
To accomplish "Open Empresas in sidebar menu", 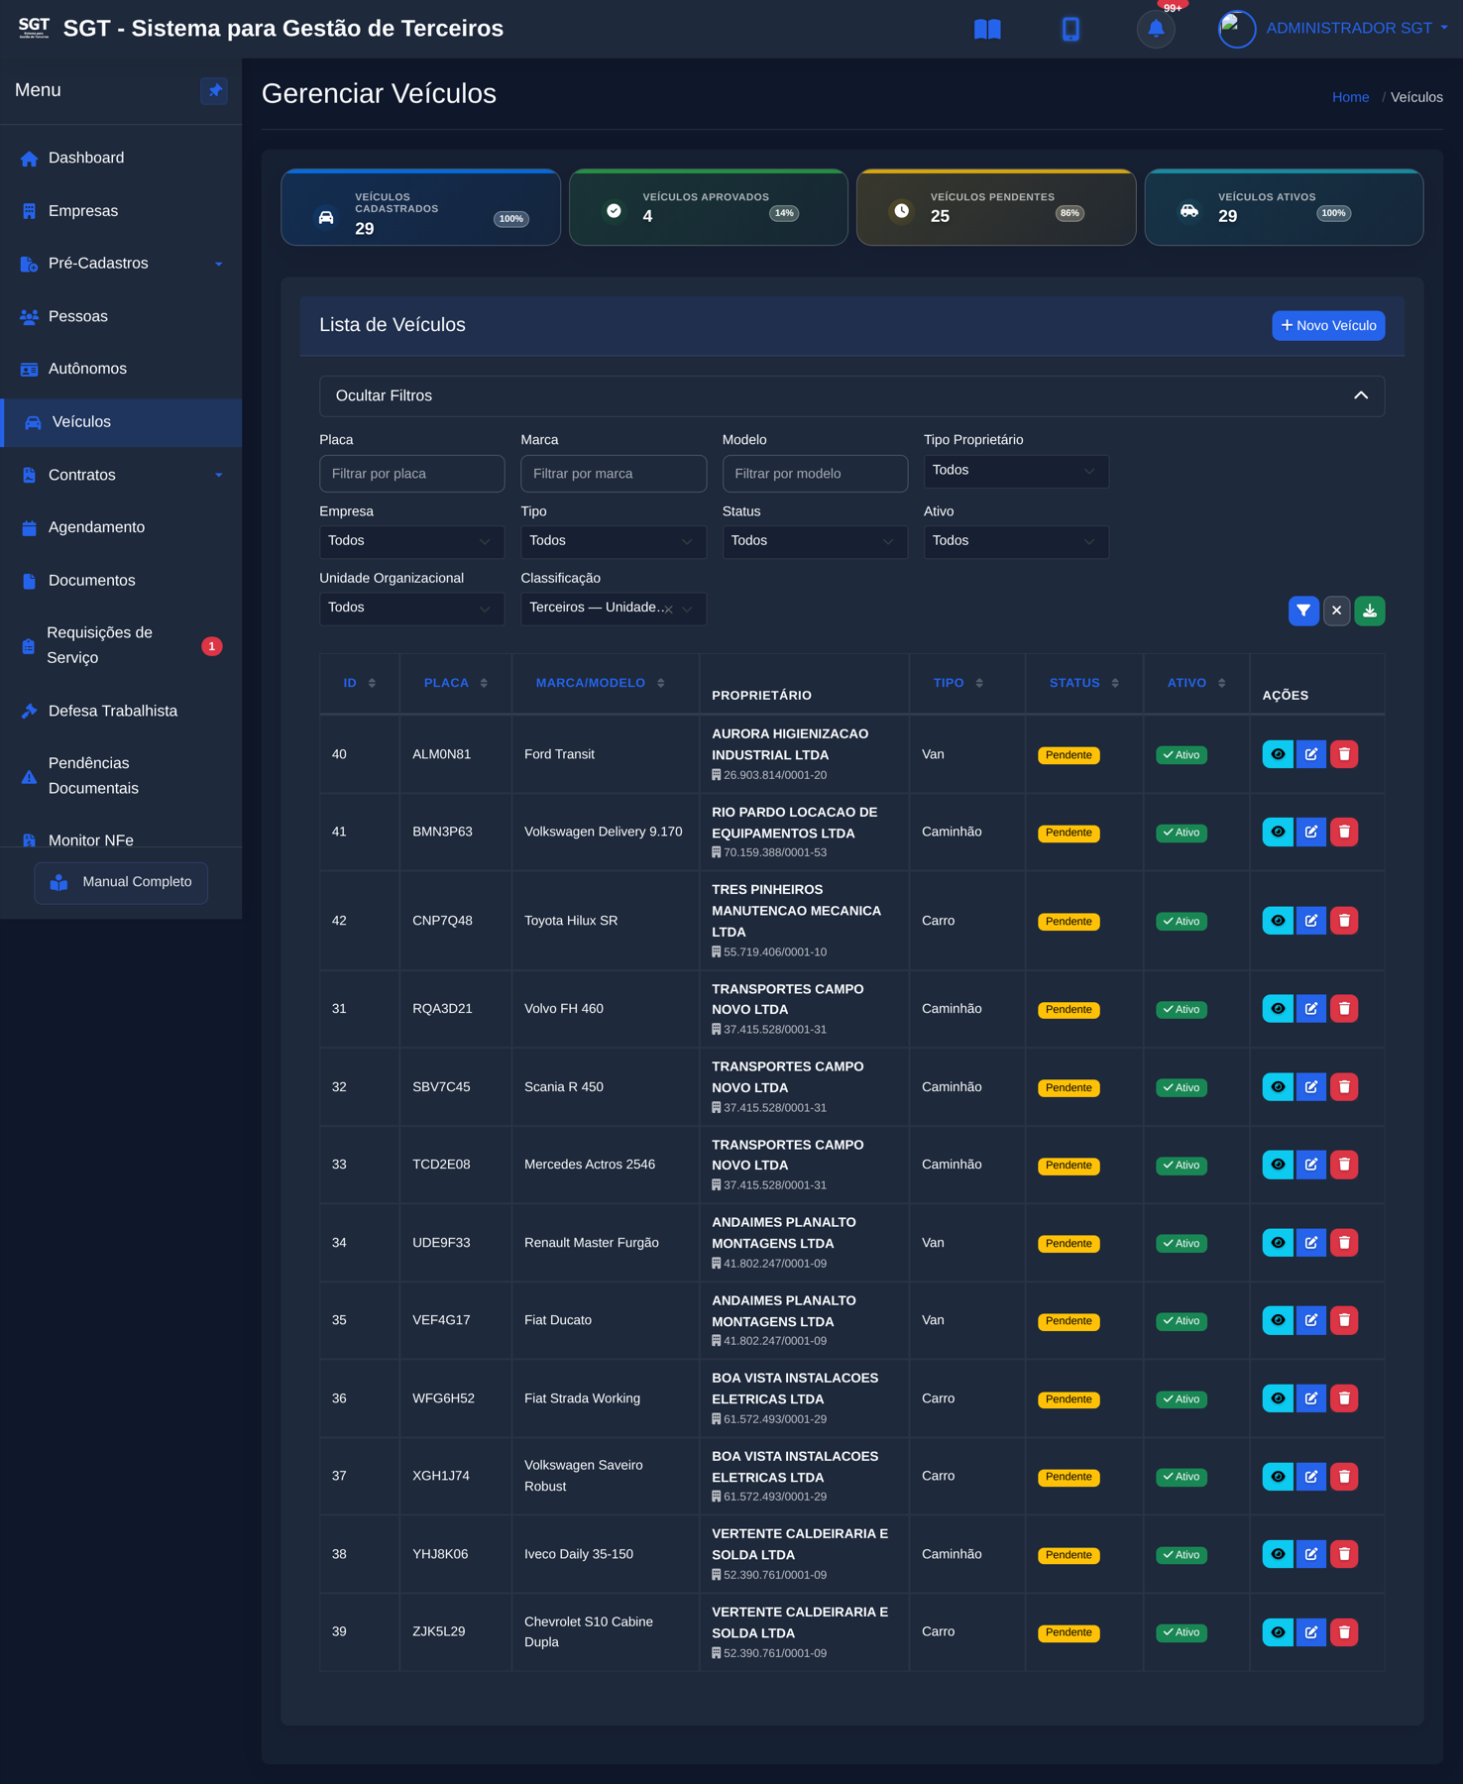I will [x=121, y=211].
